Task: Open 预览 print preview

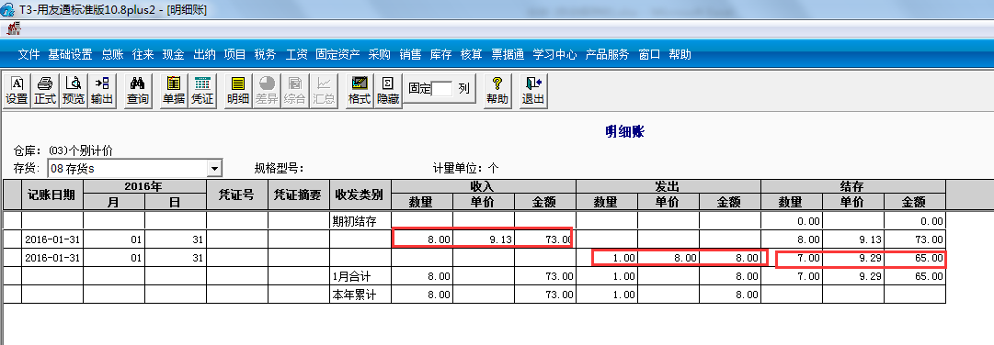Action: 73,91
